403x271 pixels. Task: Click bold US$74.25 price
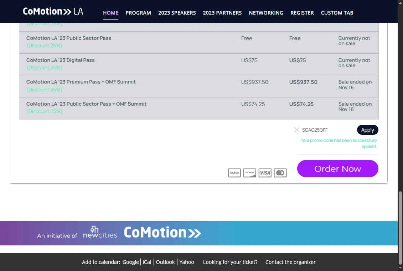point(301,104)
